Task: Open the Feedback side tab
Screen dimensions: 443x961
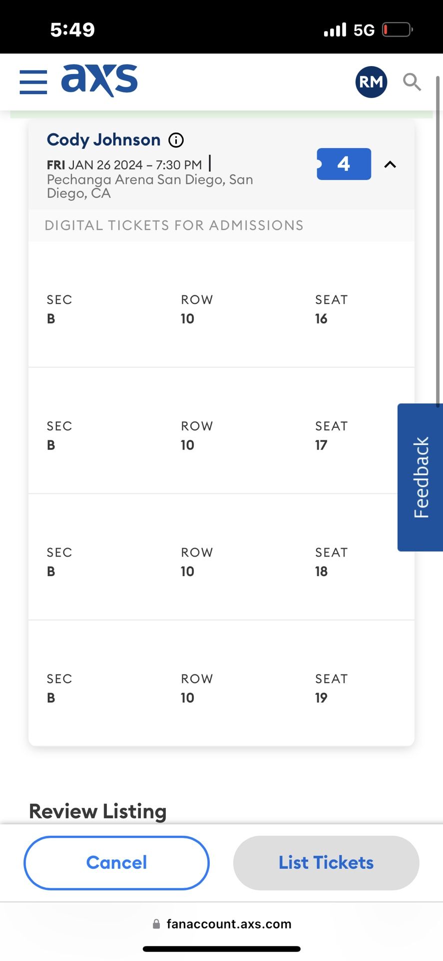Action: coord(421,477)
